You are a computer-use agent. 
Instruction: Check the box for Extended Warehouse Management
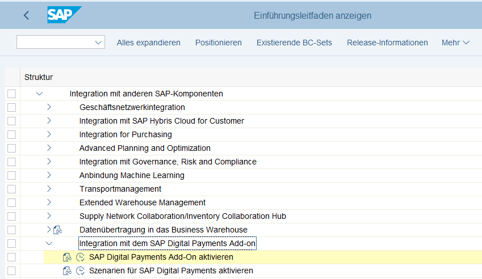pyautogui.click(x=11, y=202)
